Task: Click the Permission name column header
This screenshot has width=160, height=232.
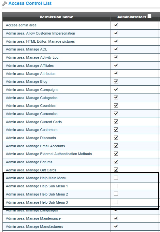Action: click(56, 17)
